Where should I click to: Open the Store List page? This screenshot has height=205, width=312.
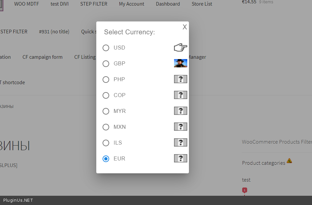202,4
